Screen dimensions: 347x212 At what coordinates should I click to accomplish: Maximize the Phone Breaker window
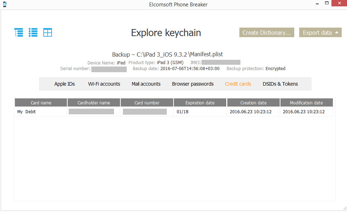[326, 3]
